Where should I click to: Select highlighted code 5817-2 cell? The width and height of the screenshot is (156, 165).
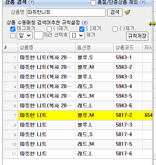(x=128, y=115)
